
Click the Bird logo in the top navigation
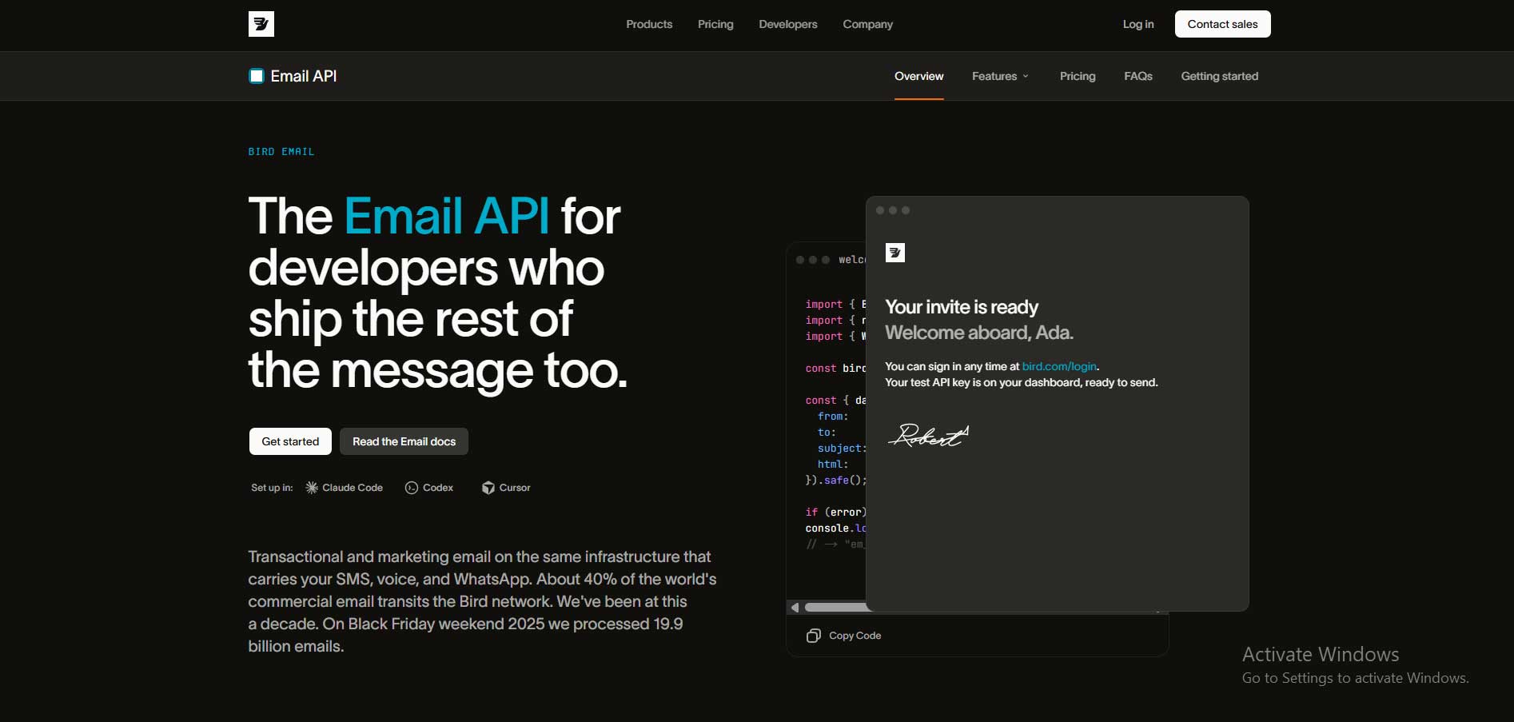tap(261, 24)
